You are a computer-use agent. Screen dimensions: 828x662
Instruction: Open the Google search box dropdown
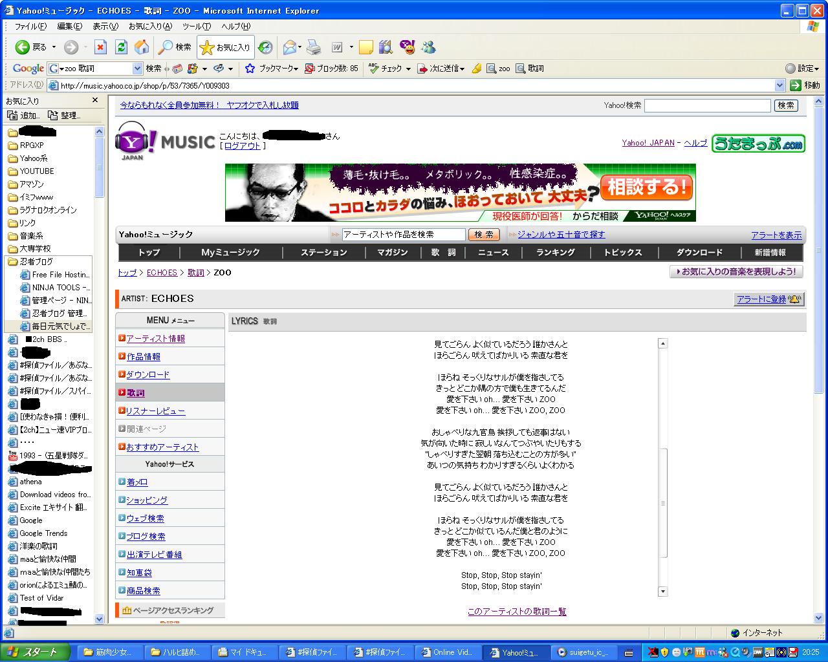137,69
